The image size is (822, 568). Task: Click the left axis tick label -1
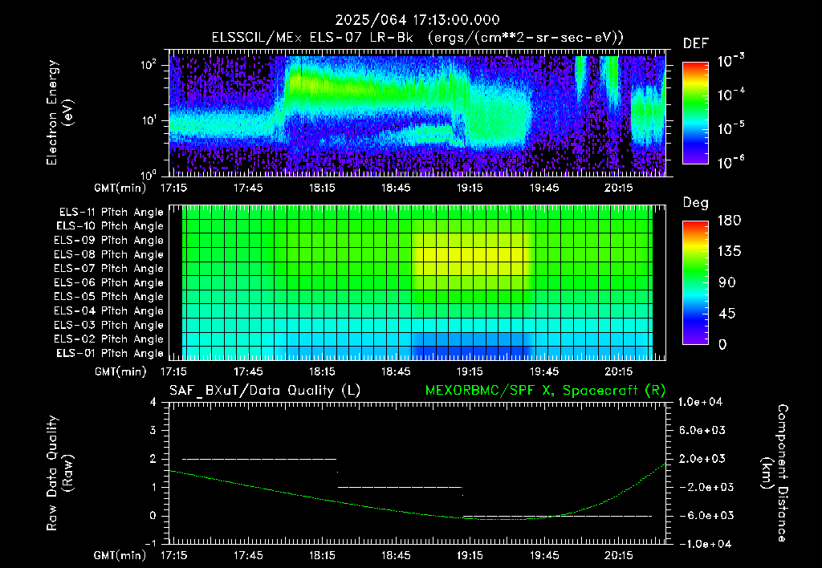150,544
